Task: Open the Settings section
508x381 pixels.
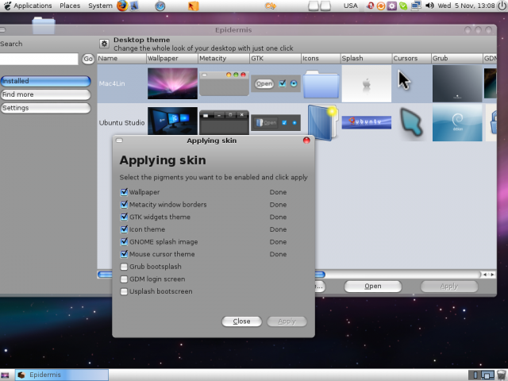Action: [45, 108]
